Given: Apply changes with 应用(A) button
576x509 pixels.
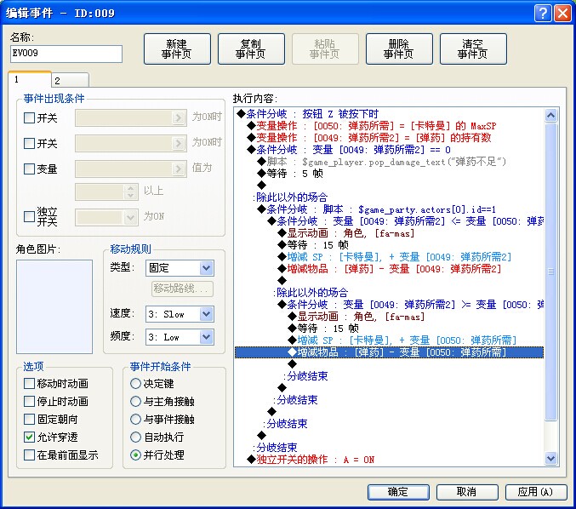Looking at the screenshot, I should point(536,492).
